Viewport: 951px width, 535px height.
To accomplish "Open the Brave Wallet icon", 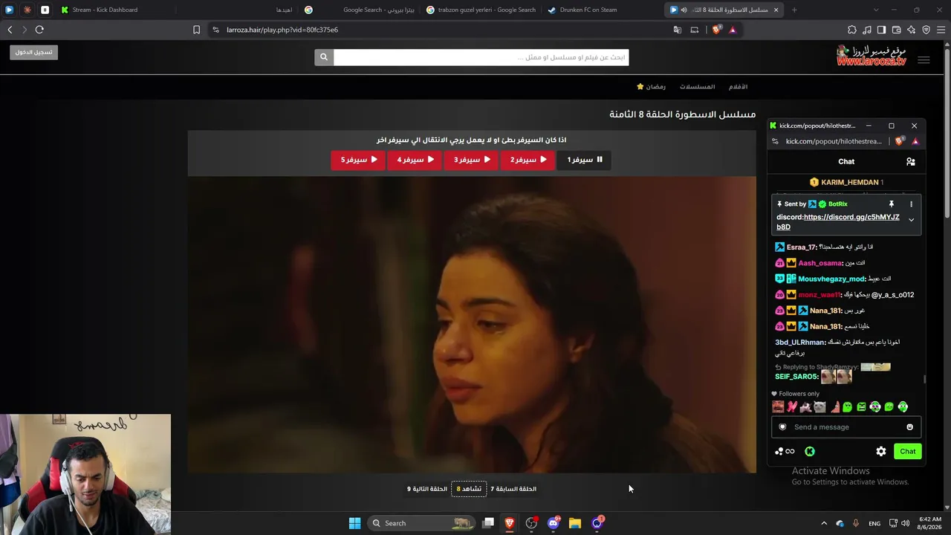I will [897, 30].
